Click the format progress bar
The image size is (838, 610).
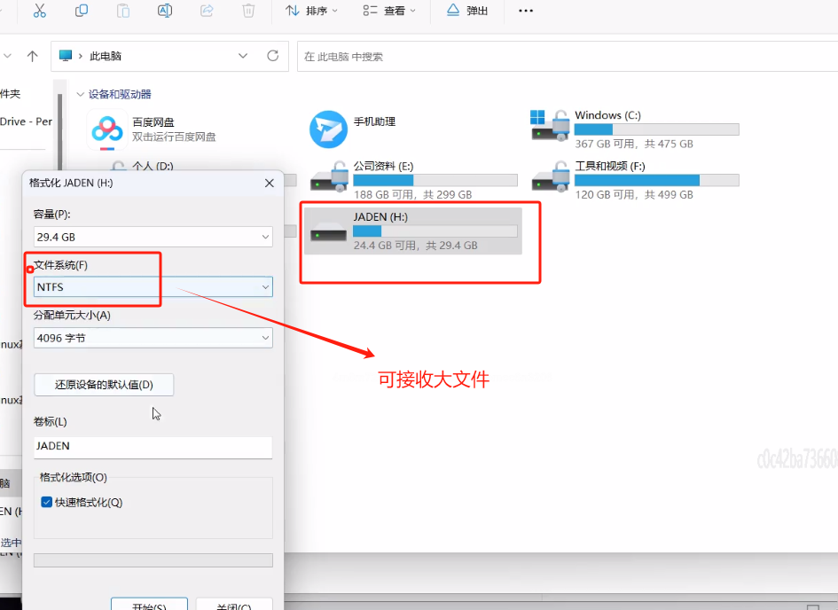point(153,559)
